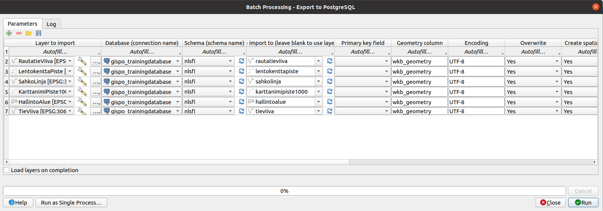Open the database connection dropdown for row 5
Screen dimensions: 603x211
pyautogui.click(x=142, y=92)
